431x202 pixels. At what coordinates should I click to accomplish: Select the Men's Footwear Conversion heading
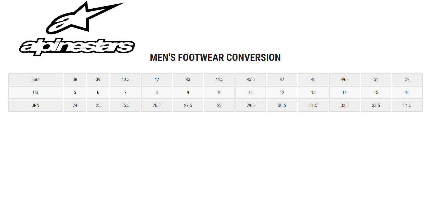[x=215, y=57]
